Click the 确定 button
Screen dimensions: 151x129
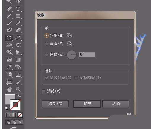pyautogui.click(x=87, y=104)
